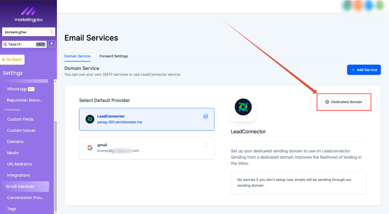Viewport: 389px width, 214px height.
Task: Click globe icon in Dedicated domain button
Action: (327, 102)
